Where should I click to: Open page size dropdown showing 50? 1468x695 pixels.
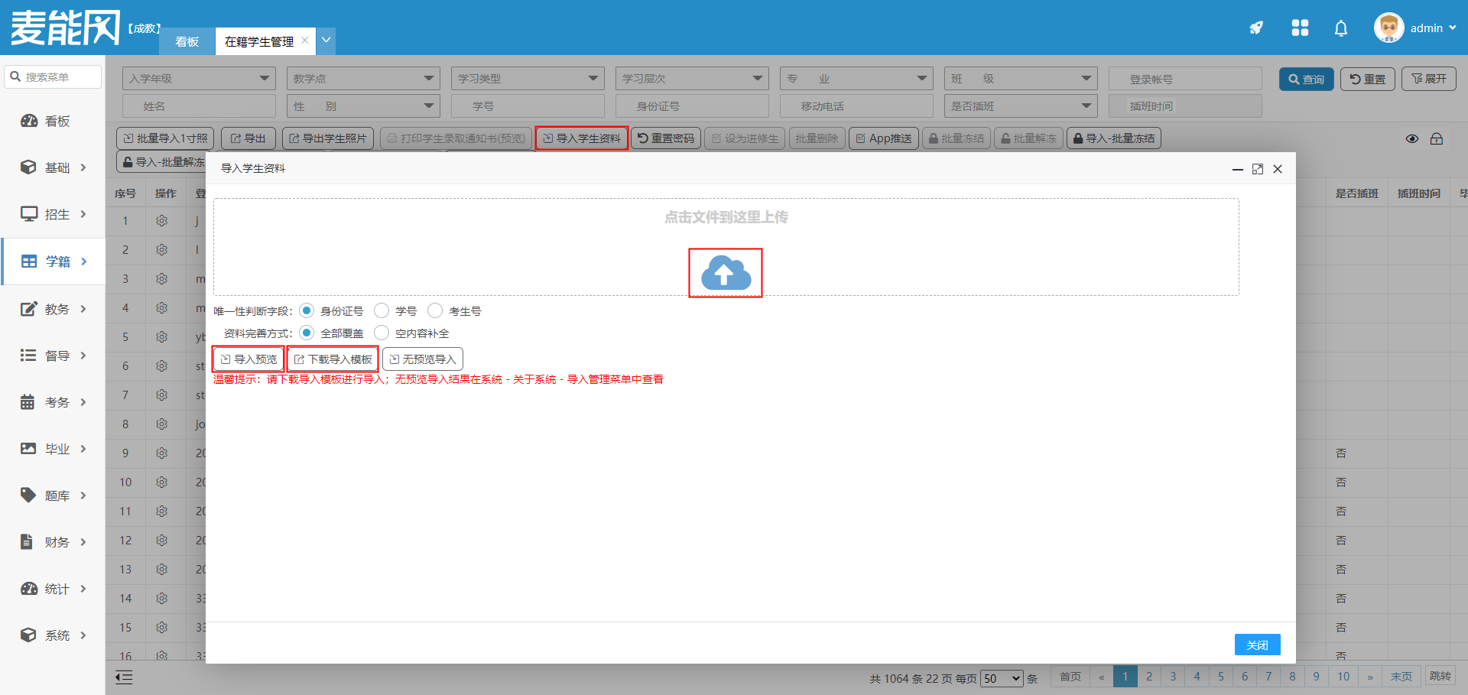1002,678
